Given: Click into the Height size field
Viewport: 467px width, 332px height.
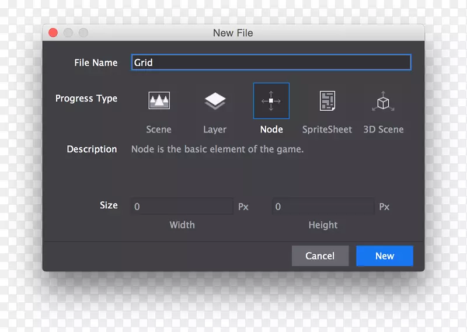Looking at the screenshot, I should pyautogui.click(x=323, y=207).
